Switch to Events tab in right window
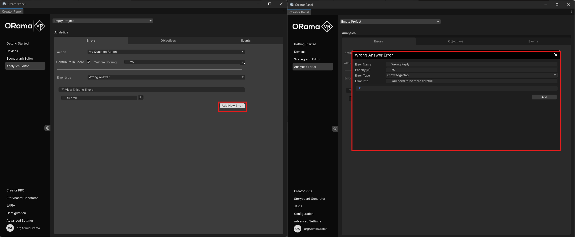This screenshot has height=237, width=575. point(533,41)
